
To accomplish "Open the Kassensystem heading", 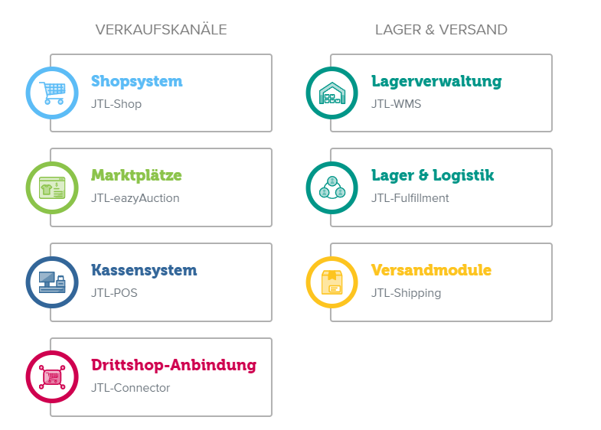I will click(x=144, y=270).
